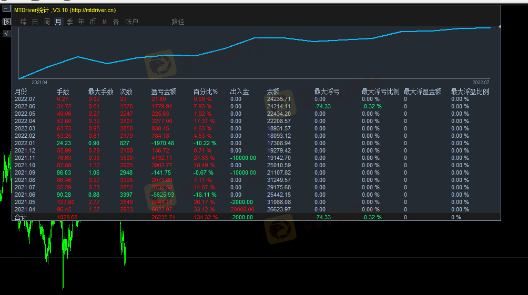Select the 备 tab

pyautogui.click(x=116, y=22)
